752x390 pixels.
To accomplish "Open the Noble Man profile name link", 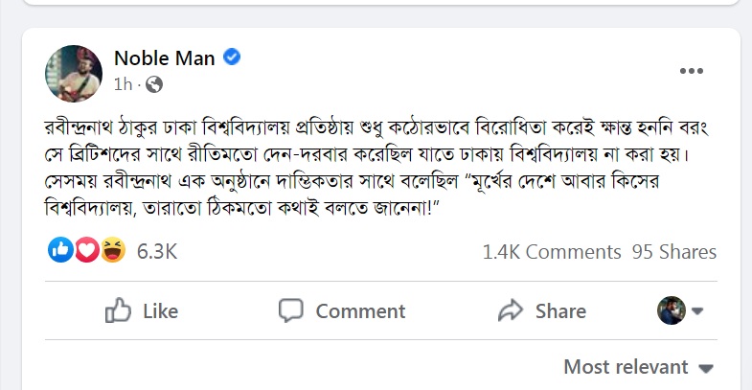I will point(166,57).
